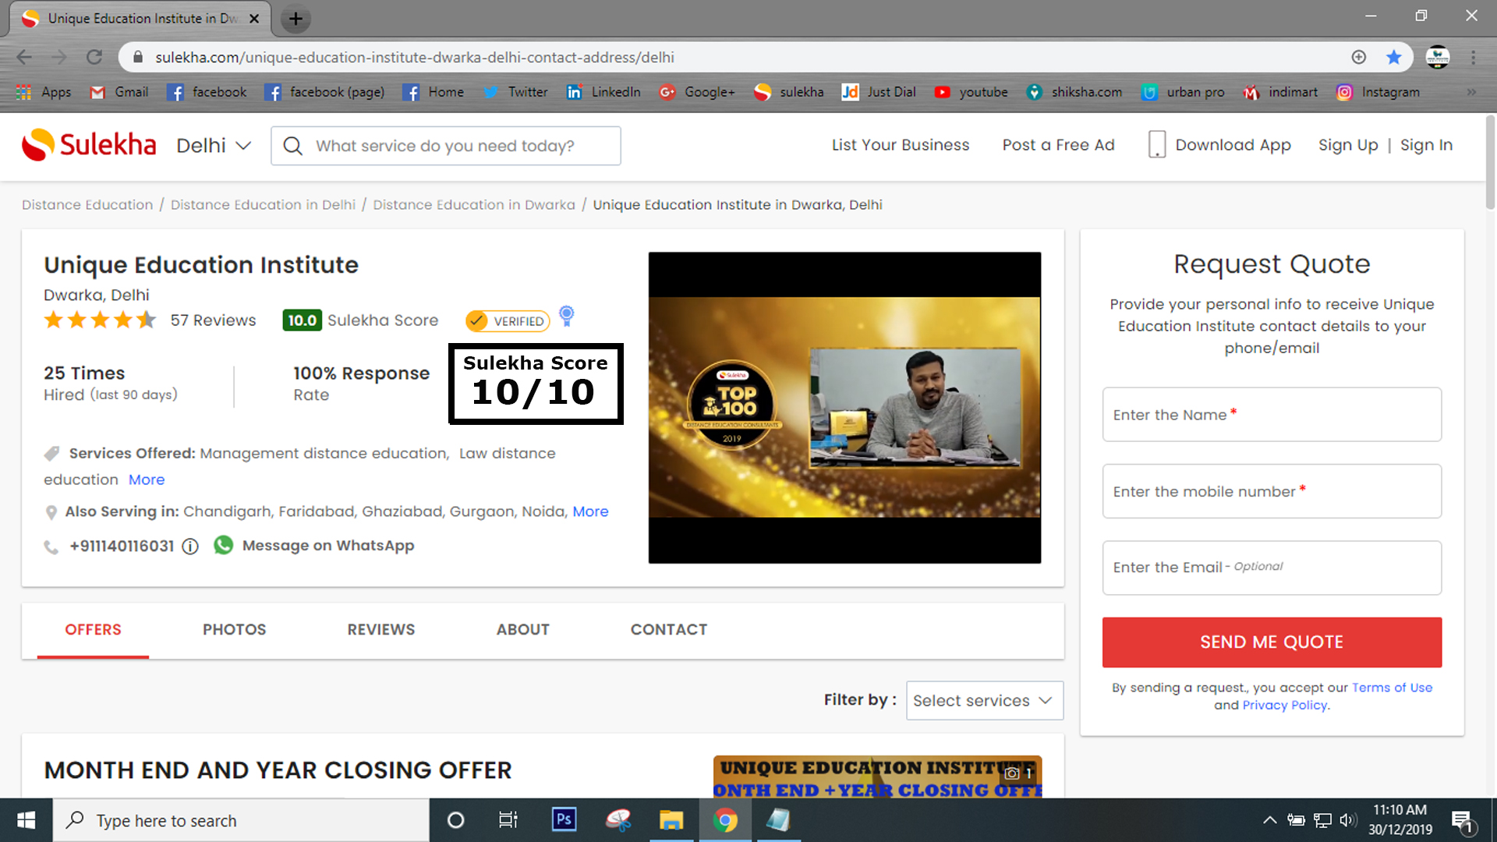Open Photoshop from the taskbar
Image resolution: width=1497 pixels, height=842 pixels.
coord(564,819)
